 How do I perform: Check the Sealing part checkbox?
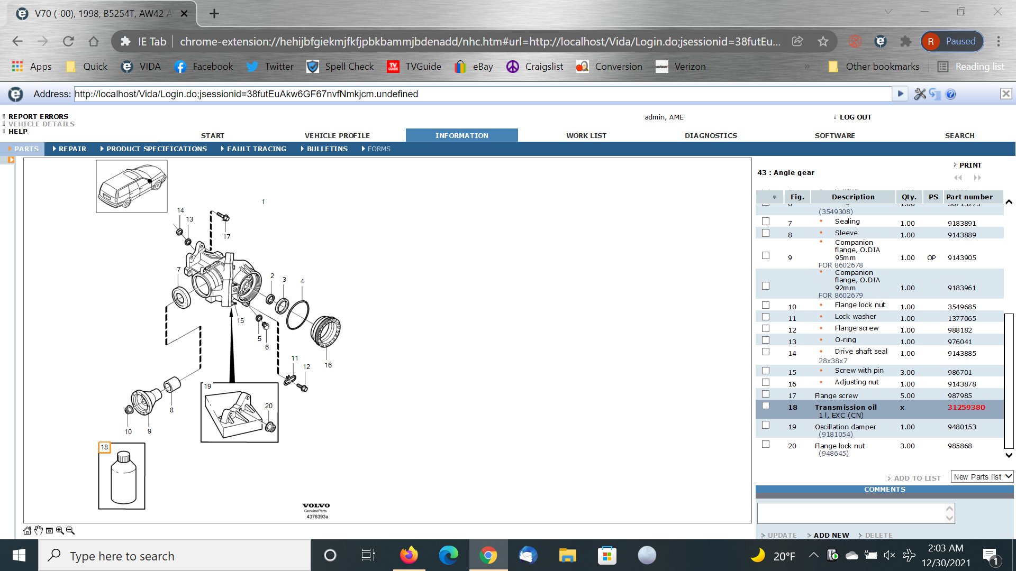[766, 222]
